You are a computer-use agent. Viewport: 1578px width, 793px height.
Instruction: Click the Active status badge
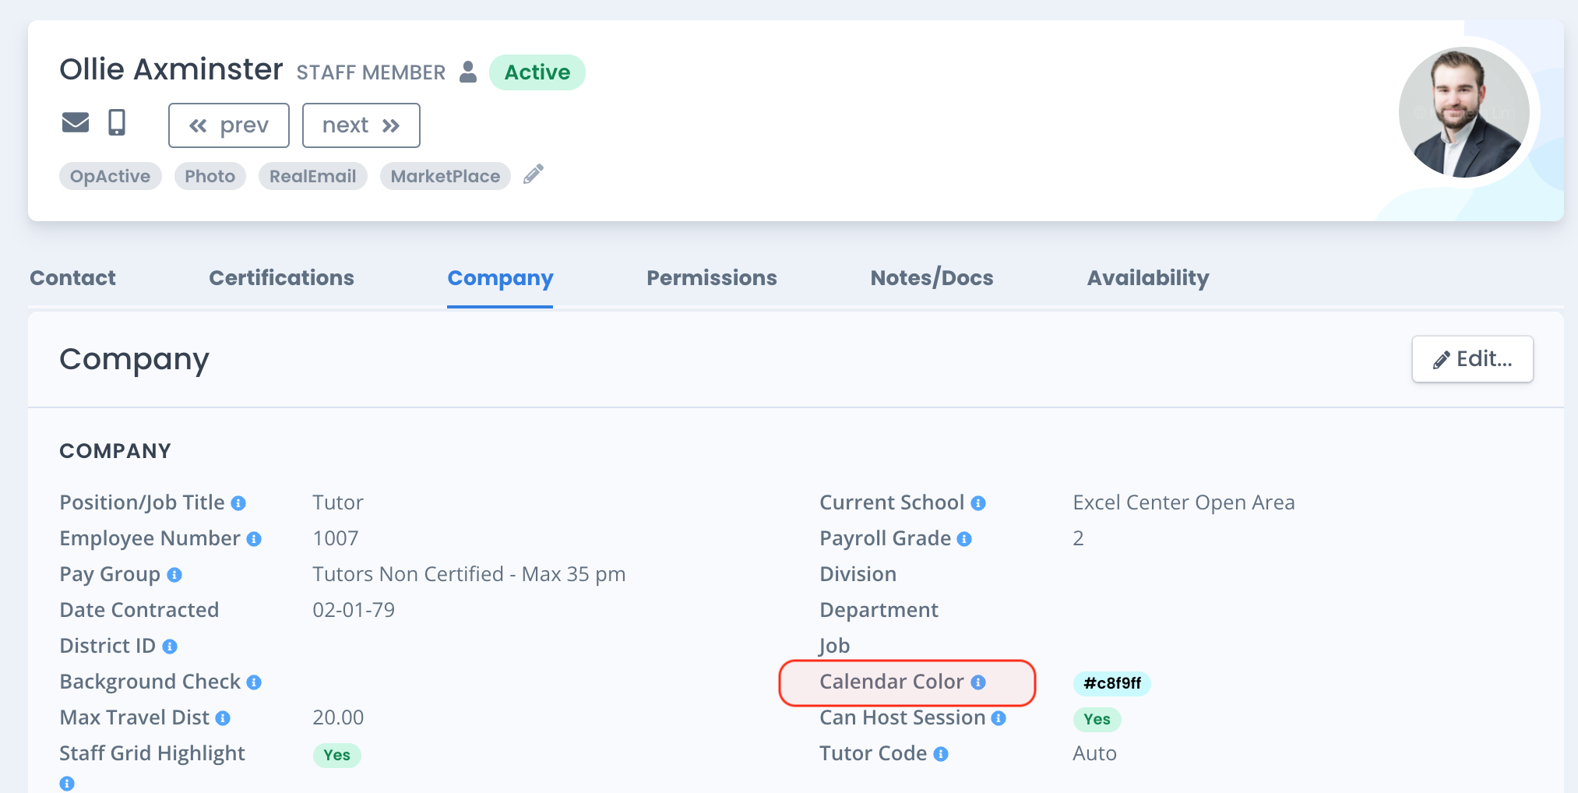[537, 72]
